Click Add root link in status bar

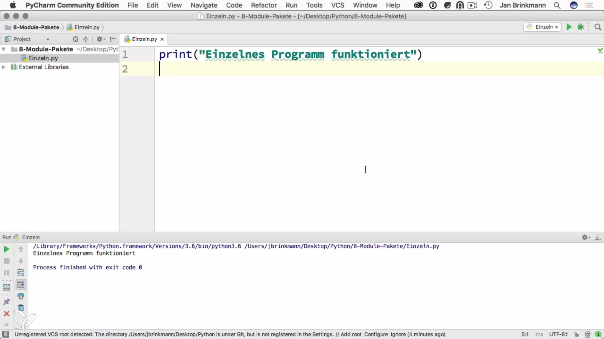tap(351, 334)
